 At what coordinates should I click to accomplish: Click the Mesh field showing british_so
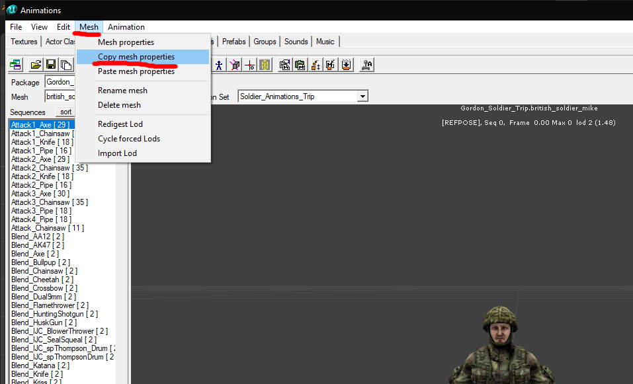tap(60, 96)
